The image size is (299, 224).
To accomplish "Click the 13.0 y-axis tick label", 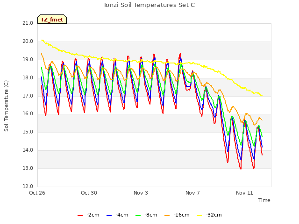I will pos(28,168).
